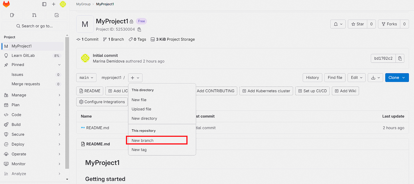Expand the Plan section
Screen dimensions: 414x184
33,105
